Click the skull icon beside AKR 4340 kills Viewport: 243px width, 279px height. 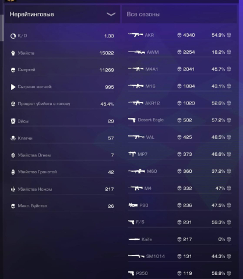coord(179,35)
